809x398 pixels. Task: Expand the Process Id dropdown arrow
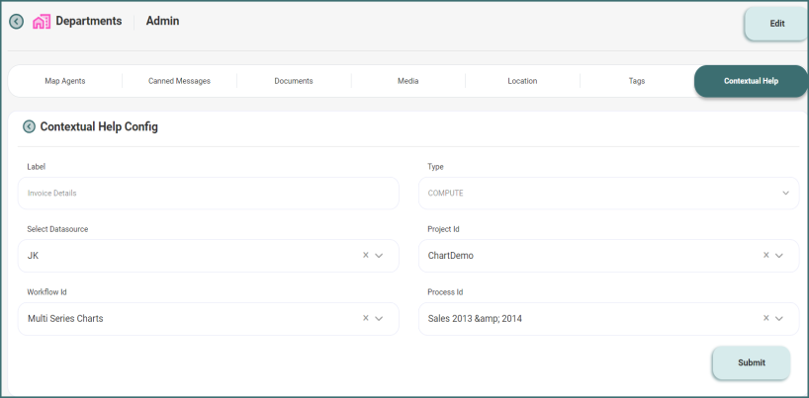(x=779, y=319)
